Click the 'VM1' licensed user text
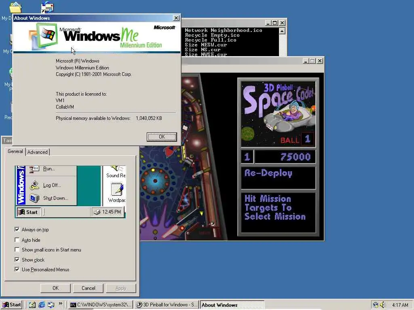The image size is (414, 310). click(60, 101)
